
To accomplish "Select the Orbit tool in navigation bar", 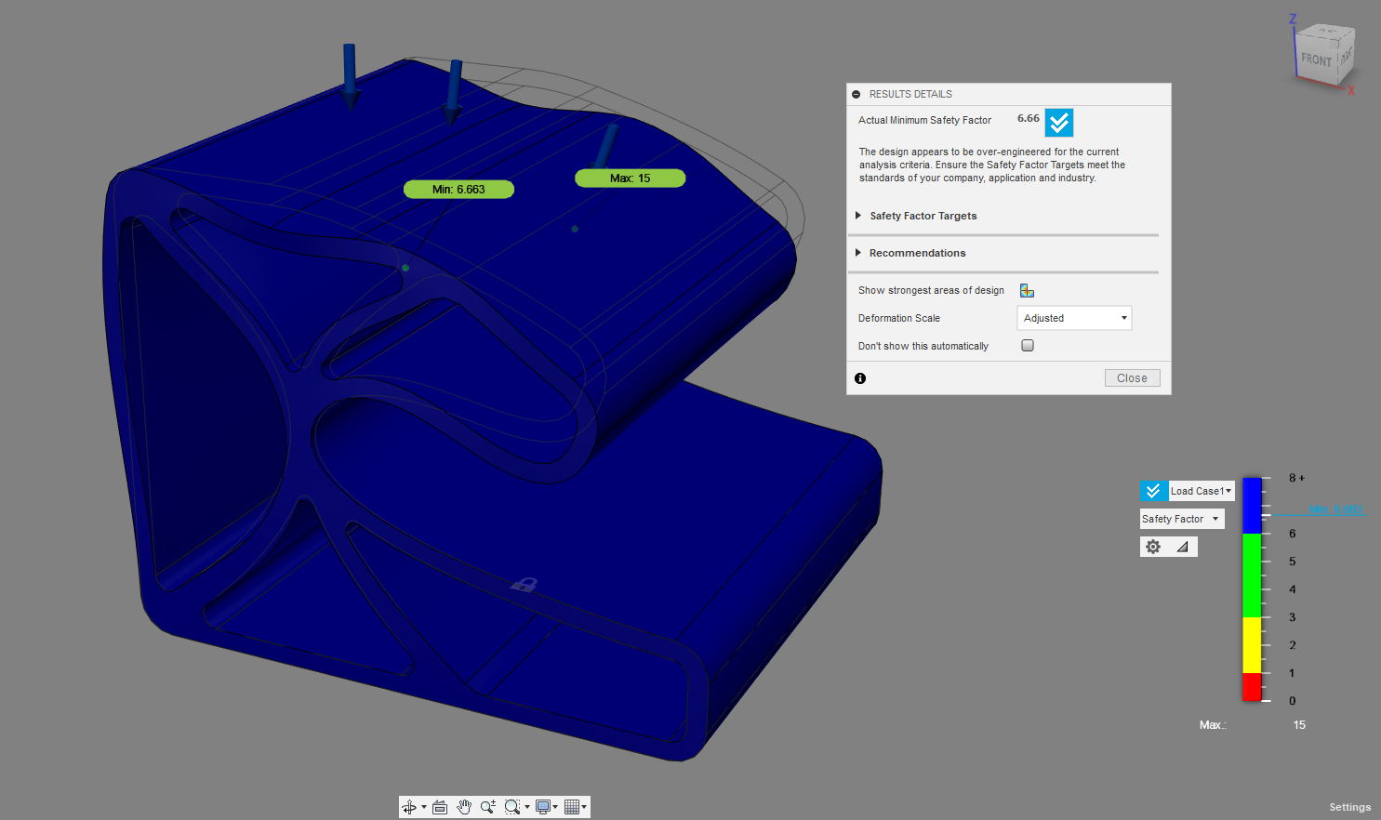I will click(x=408, y=807).
